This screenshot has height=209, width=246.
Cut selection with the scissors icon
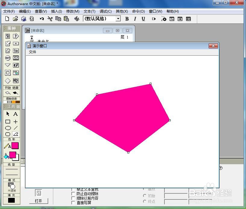coord(50,19)
